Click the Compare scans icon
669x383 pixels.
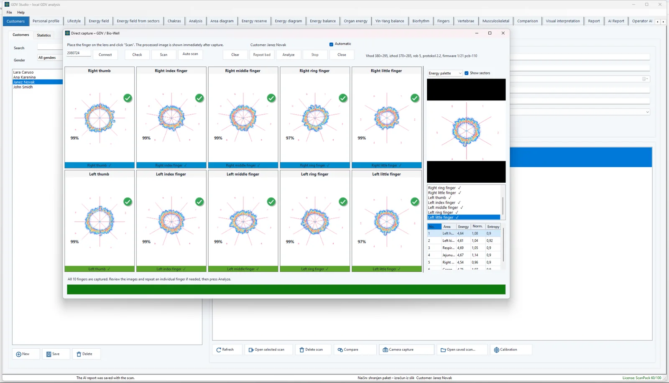340,350
